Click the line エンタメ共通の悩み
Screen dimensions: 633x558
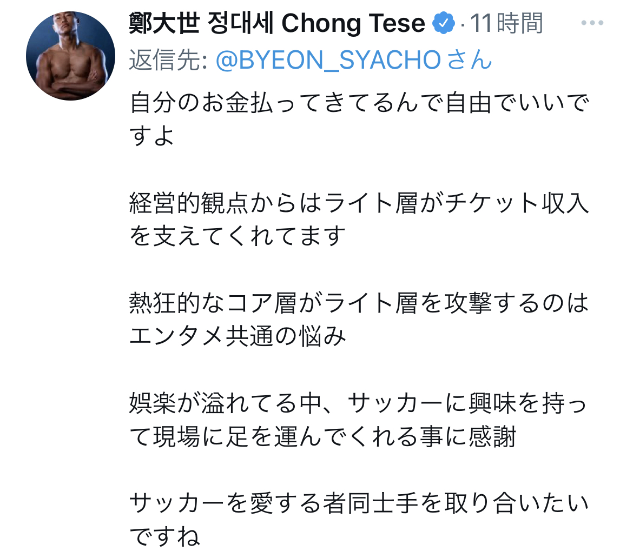[238, 337]
